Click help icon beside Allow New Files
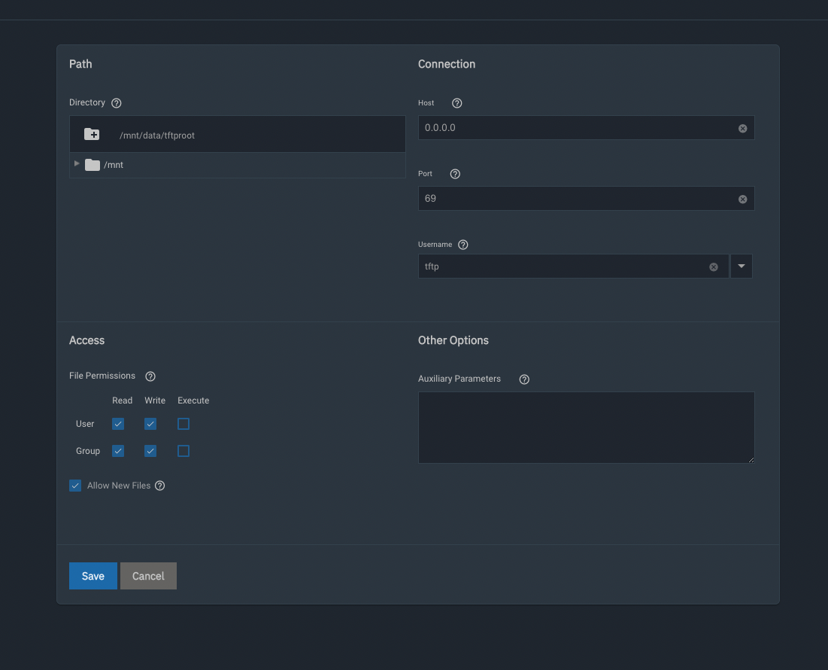The image size is (828, 670). click(x=159, y=486)
